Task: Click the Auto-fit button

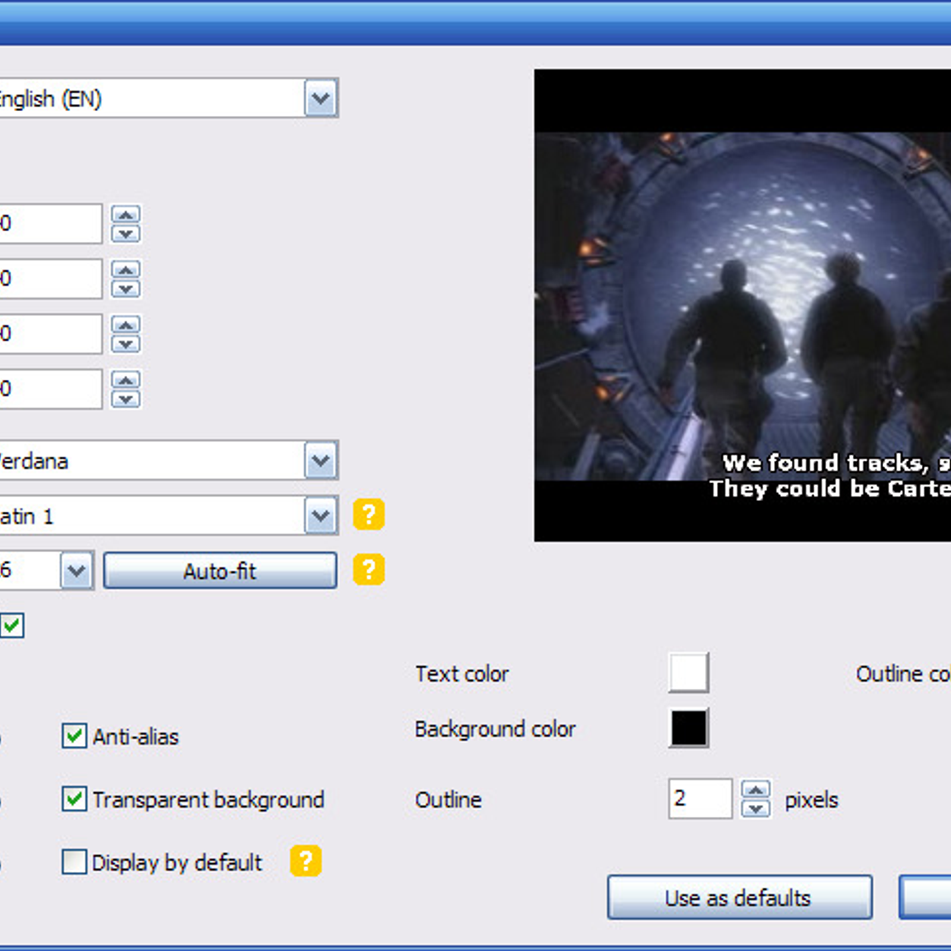Action: coord(220,571)
